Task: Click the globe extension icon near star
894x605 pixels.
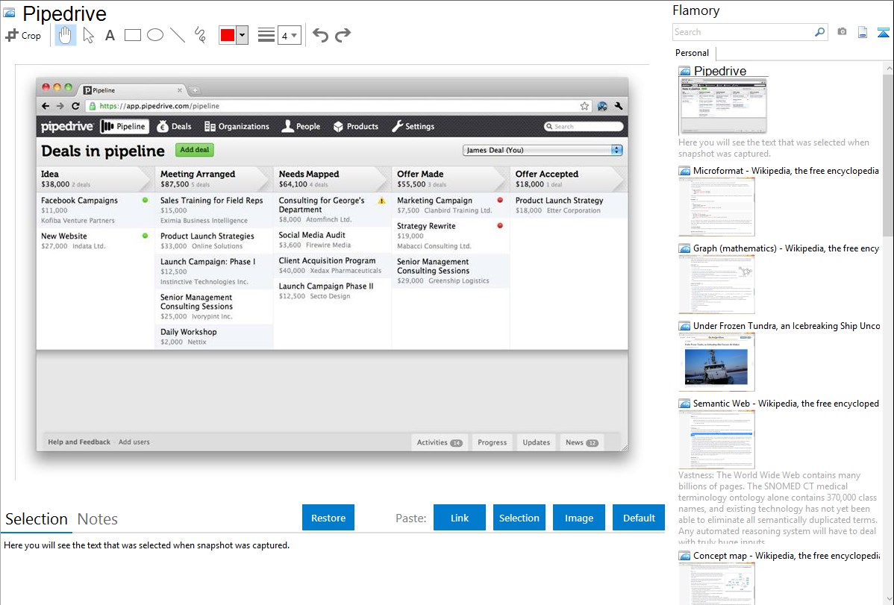Action: coord(602,106)
